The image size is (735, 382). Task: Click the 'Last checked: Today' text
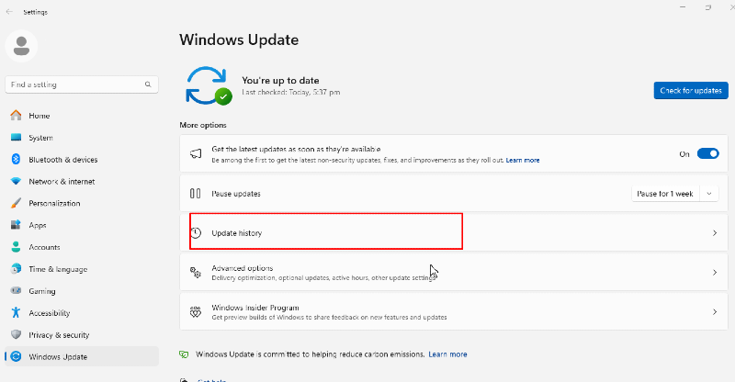pos(291,93)
